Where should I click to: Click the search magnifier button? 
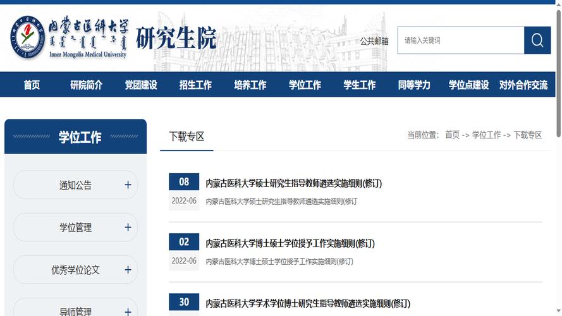point(537,40)
